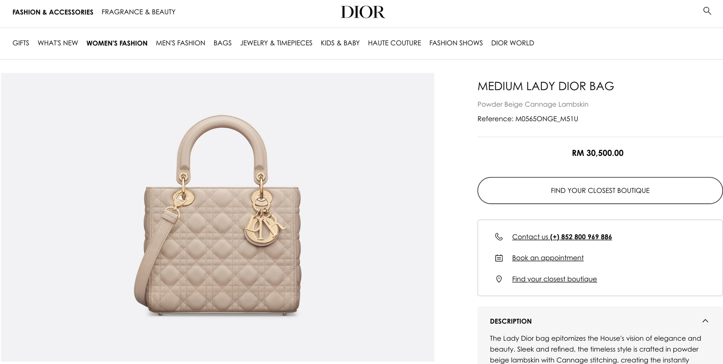Click the calendar icon for appointments

pos(499,258)
